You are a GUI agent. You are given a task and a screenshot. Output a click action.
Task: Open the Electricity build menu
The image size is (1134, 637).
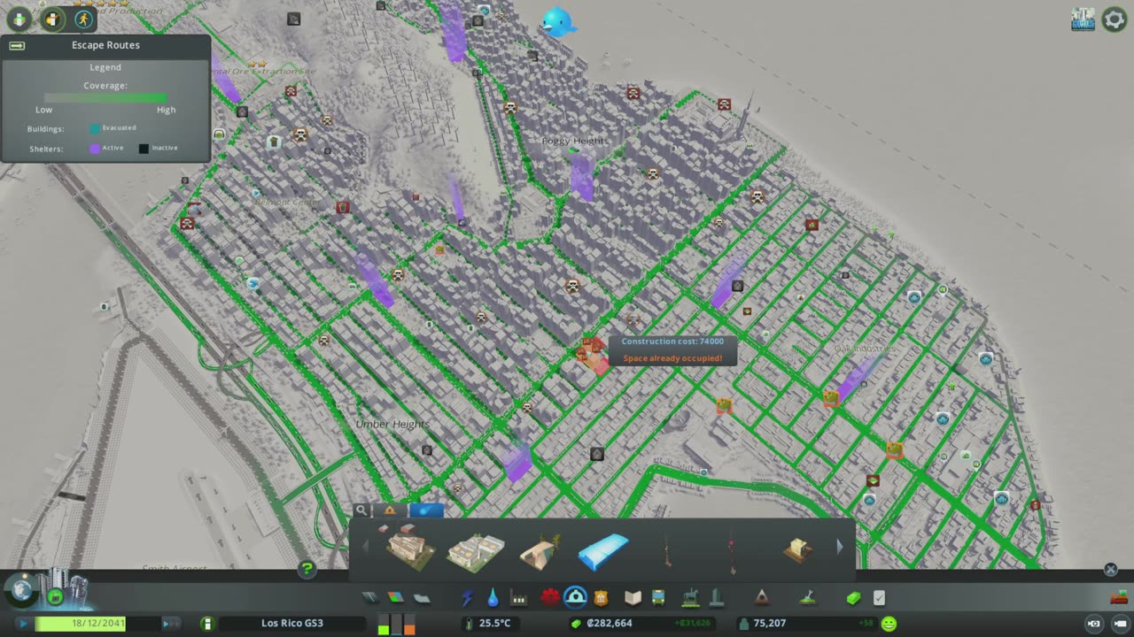467,598
